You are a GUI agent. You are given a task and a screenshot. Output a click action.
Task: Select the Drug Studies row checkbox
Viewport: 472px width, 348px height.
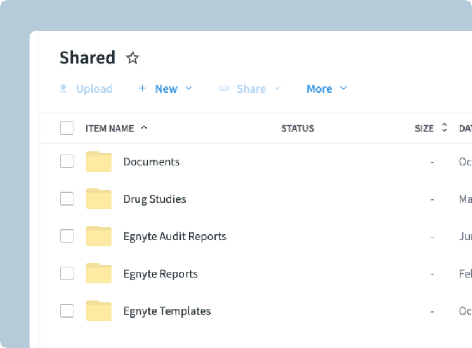click(66, 199)
